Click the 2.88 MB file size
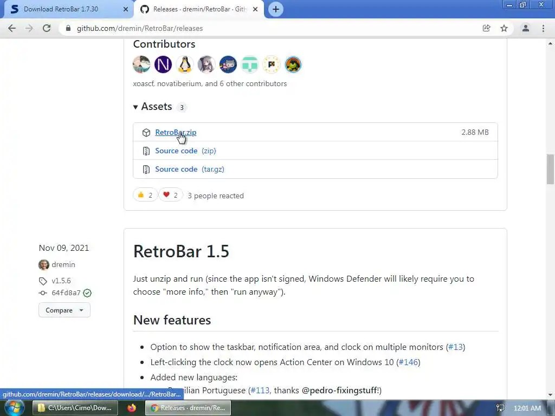The width and height of the screenshot is (555, 416). 475,132
